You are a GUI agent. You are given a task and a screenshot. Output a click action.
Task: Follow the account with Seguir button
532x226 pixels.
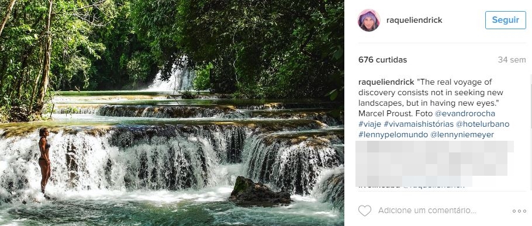506,20
